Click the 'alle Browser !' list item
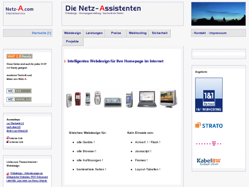 point(86,151)
